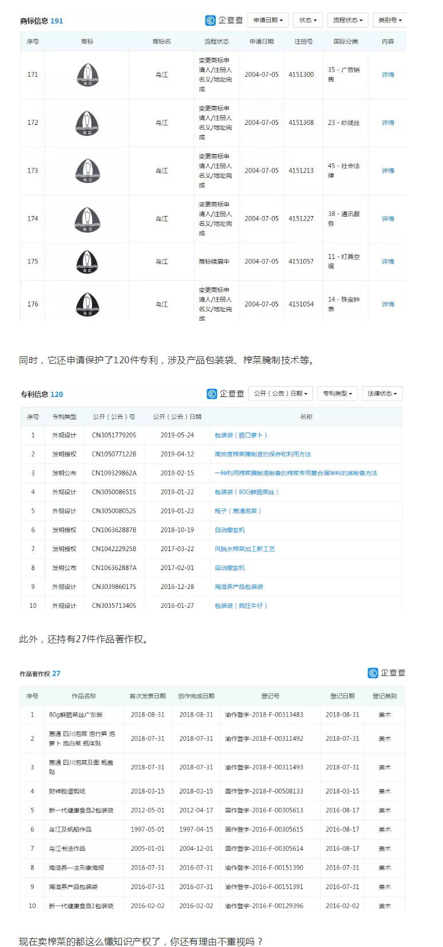
Task: Select patent number CN305177920S
Action: [x=114, y=435]
